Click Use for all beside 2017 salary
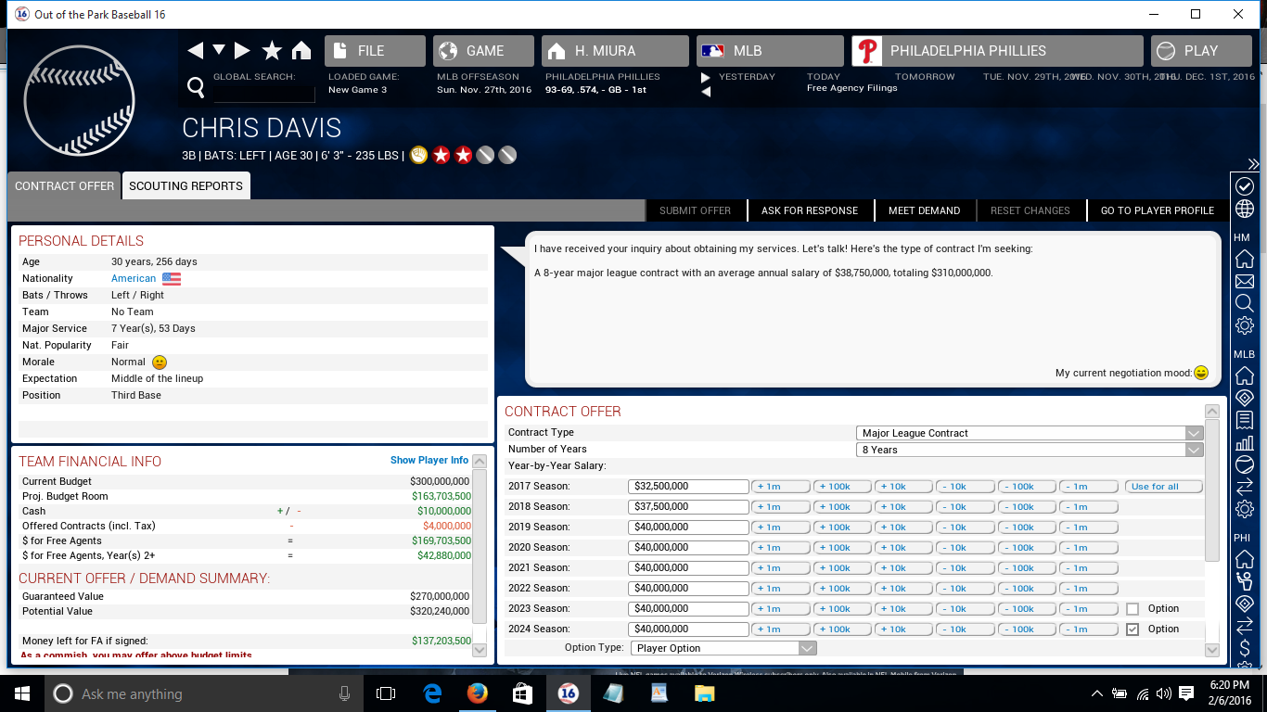1267x712 pixels. pyautogui.click(x=1164, y=486)
